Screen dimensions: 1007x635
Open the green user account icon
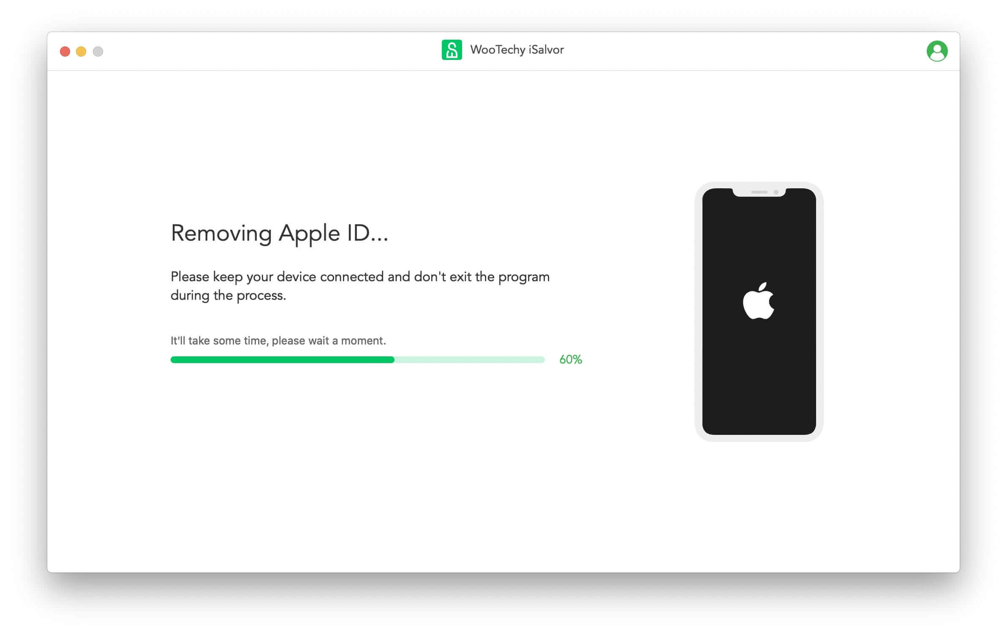[937, 51]
